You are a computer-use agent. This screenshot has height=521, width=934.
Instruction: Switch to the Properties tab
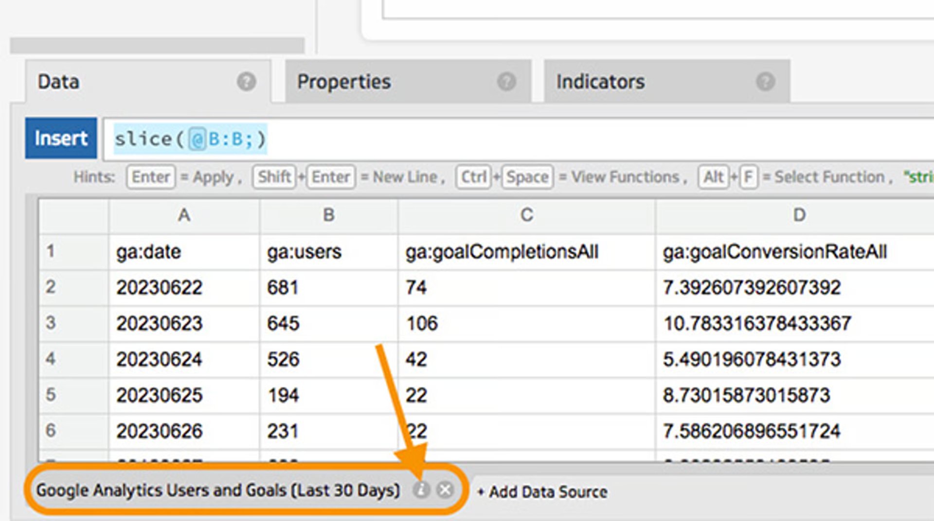pyautogui.click(x=344, y=82)
